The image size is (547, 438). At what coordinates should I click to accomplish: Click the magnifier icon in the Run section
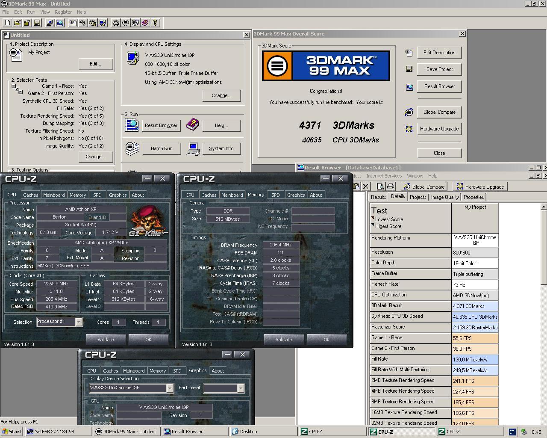(132, 125)
